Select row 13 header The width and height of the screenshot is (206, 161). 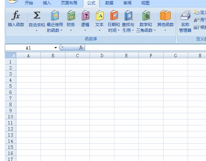click(11, 135)
